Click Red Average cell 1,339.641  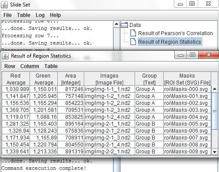point(16,152)
